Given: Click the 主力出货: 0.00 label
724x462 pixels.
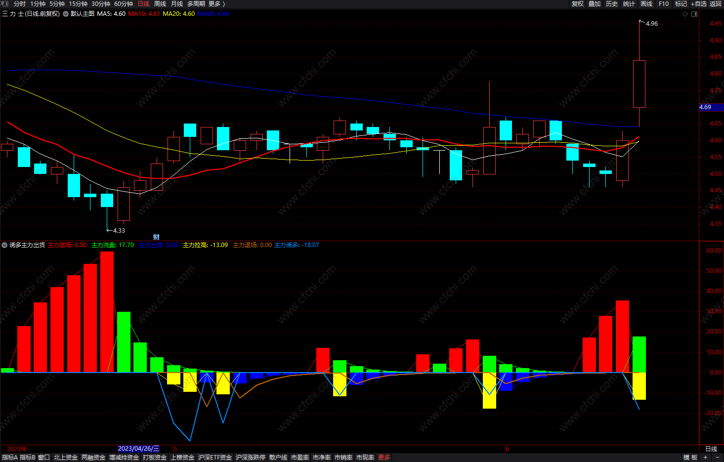Looking at the screenshot, I should [158, 245].
